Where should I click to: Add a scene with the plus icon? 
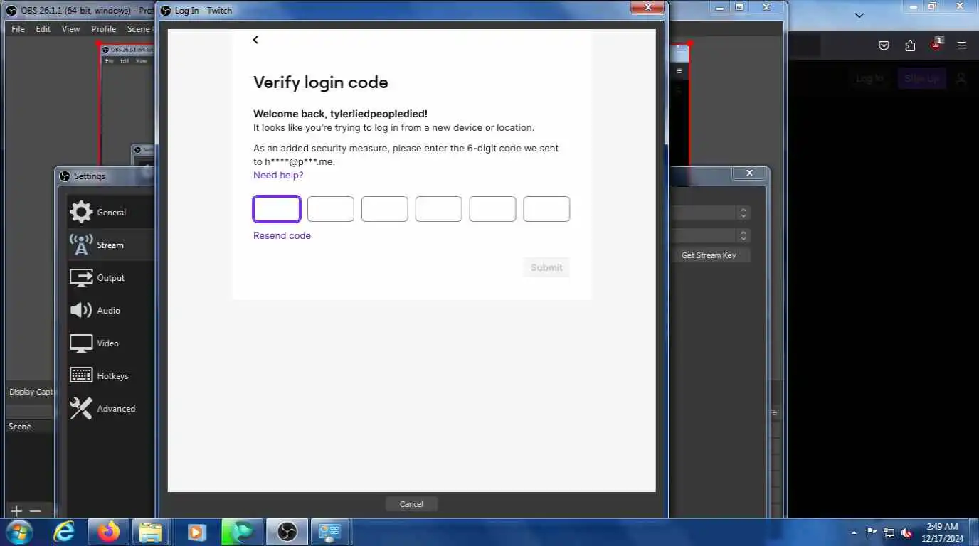point(17,511)
